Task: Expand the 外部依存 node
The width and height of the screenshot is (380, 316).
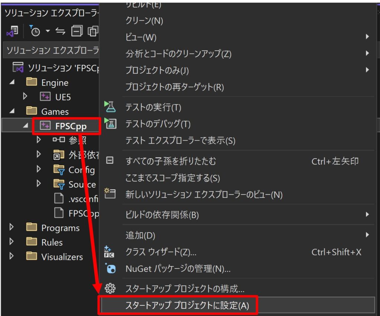Action: [38, 154]
